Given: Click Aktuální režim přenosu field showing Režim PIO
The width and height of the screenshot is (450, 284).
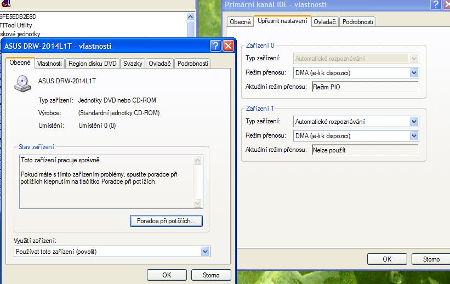Looking at the screenshot, I should pyautogui.click(x=364, y=87).
